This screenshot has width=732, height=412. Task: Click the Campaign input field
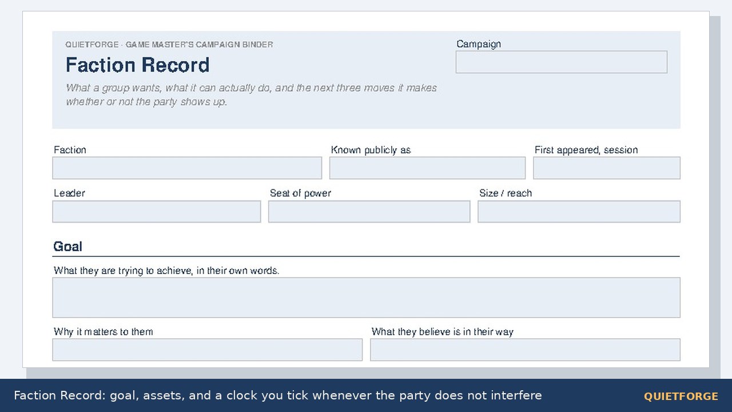561,62
